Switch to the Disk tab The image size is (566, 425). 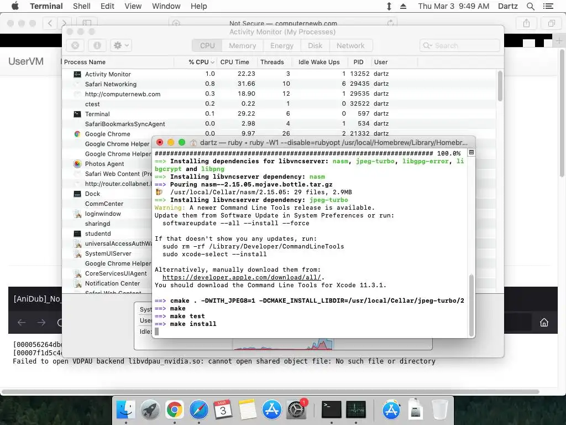pyautogui.click(x=315, y=45)
